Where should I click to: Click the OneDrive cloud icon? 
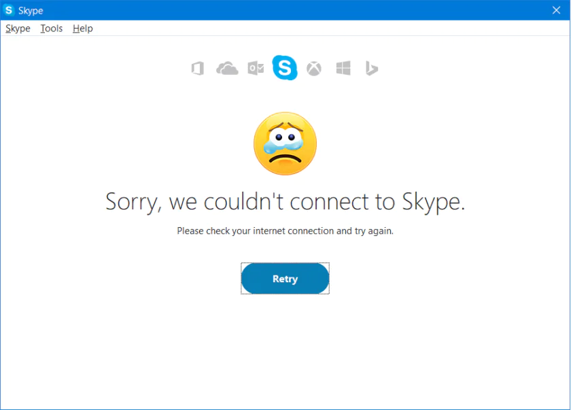(226, 68)
